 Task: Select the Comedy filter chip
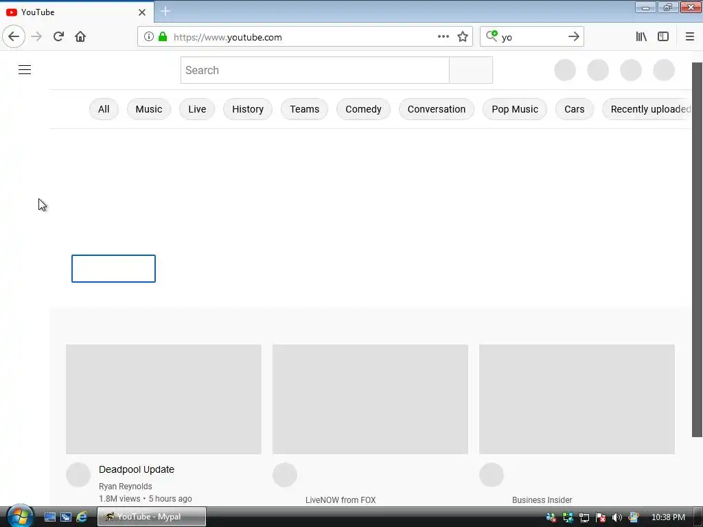pos(363,109)
